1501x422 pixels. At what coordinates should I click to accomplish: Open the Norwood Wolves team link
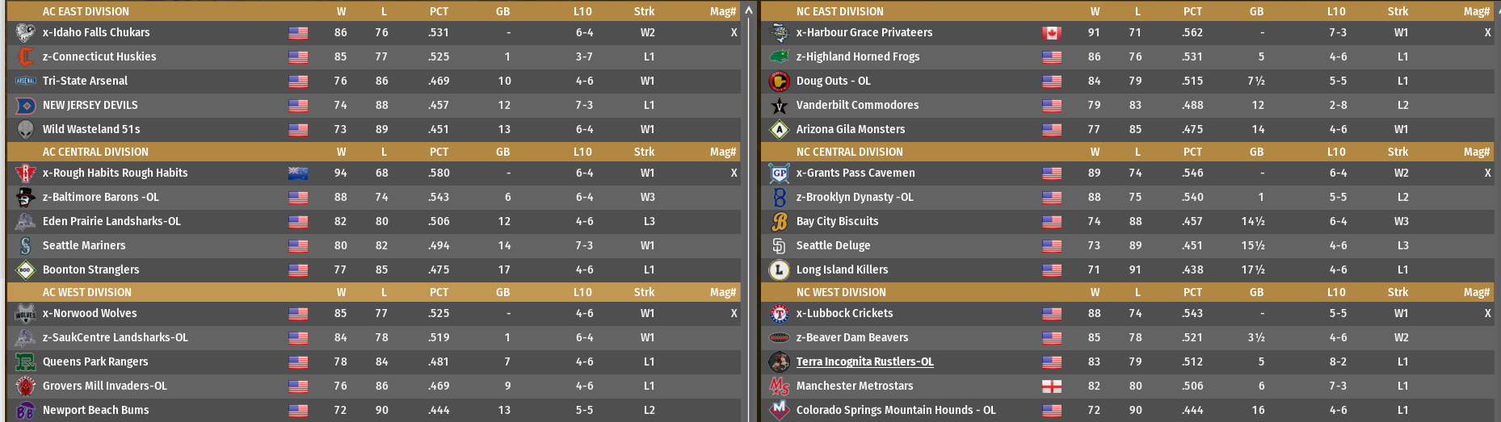(90, 313)
